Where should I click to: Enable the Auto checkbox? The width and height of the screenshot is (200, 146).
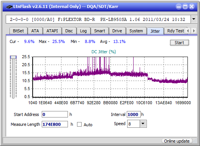click(x=79, y=124)
